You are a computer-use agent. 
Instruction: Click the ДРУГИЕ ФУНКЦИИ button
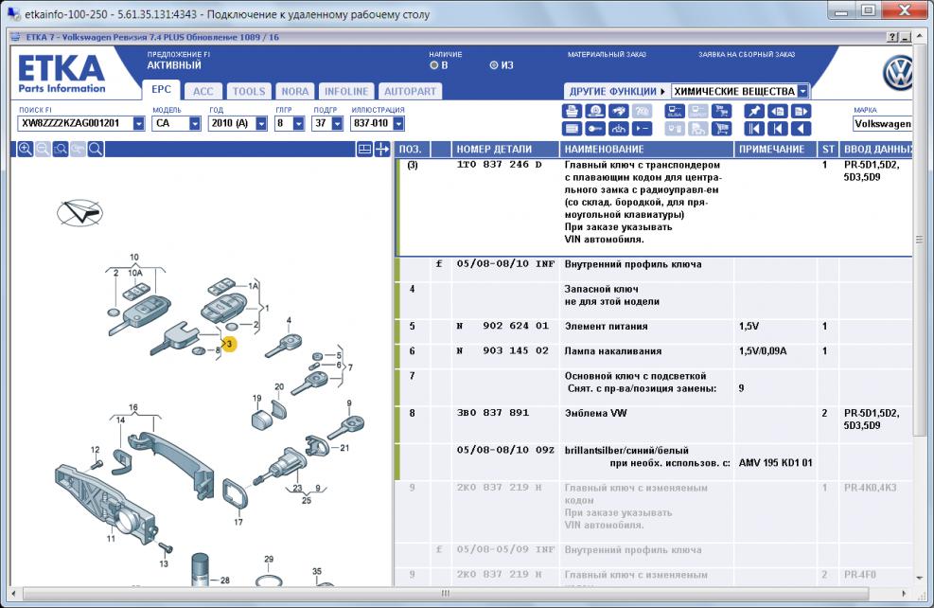click(616, 91)
